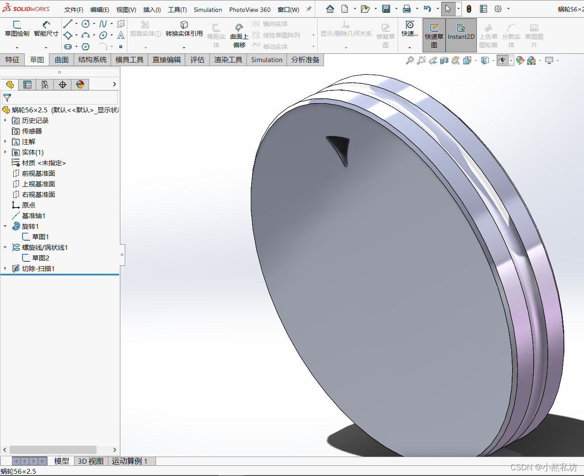Toggle the Select cursor tool
584x476 pixels.
click(x=448, y=9)
